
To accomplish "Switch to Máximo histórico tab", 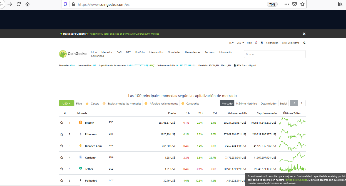I will pyautogui.click(x=247, y=103).
